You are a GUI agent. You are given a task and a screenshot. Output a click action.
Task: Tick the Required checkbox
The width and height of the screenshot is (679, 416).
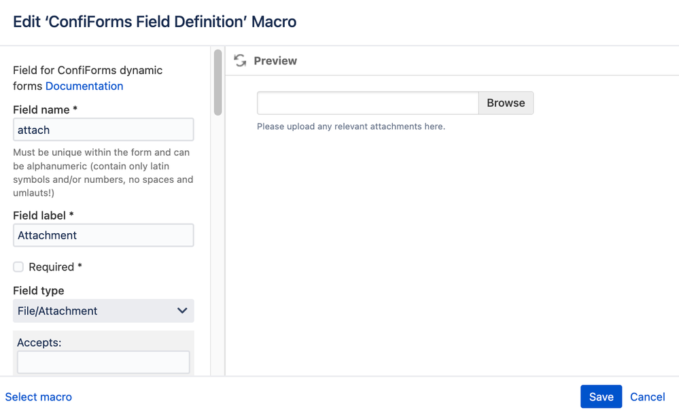pos(18,266)
